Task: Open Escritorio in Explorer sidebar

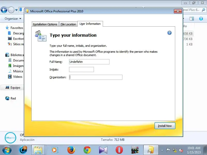Action: (x=16, y=38)
